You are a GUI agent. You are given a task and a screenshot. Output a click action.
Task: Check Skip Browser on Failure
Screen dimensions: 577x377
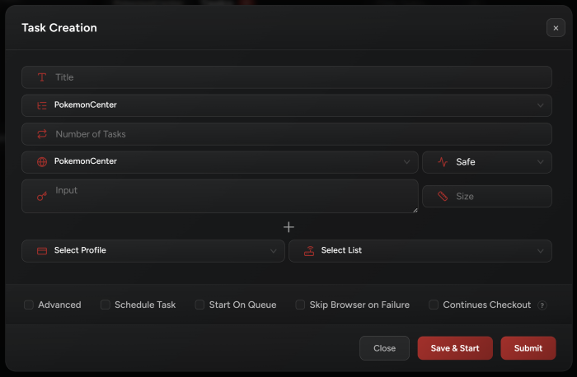pos(300,305)
